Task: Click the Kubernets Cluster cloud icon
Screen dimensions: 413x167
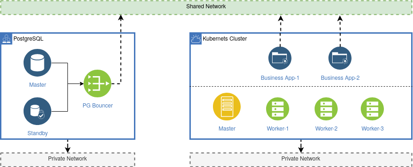Action: pos(196,39)
